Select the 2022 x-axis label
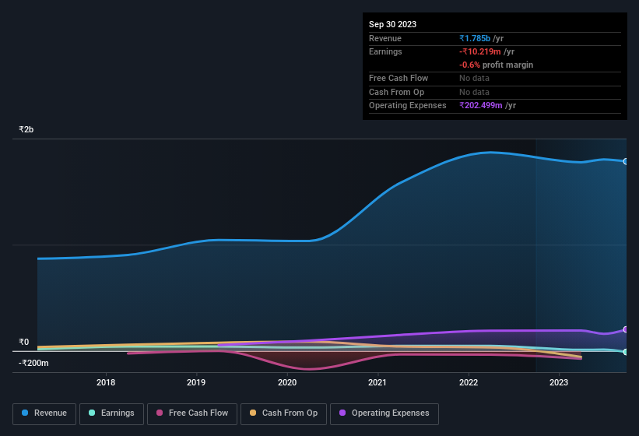 pyautogui.click(x=469, y=382)
